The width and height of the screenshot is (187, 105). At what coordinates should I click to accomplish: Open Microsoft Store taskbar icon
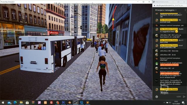27,102
